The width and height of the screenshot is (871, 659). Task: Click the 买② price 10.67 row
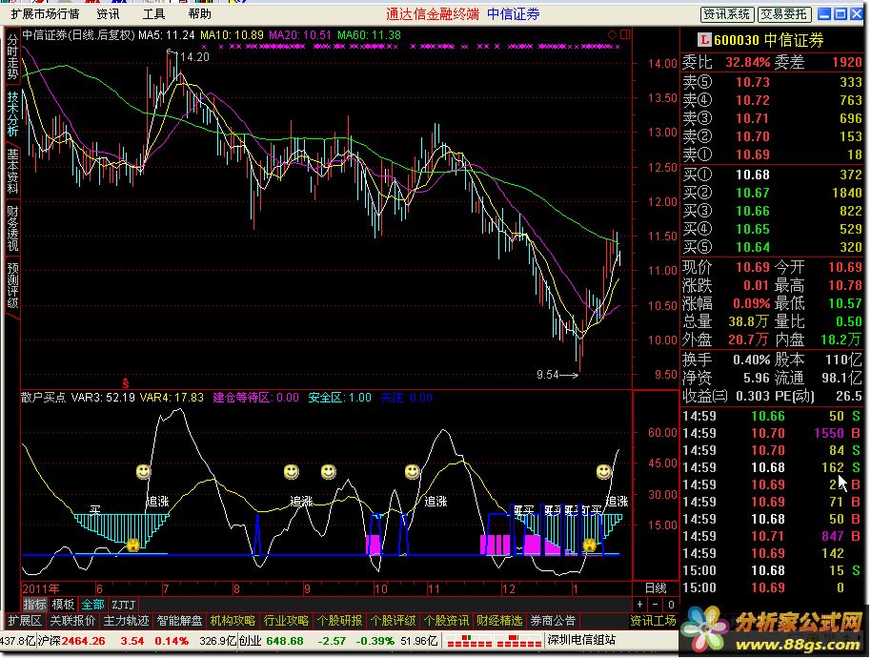point(772,193)
